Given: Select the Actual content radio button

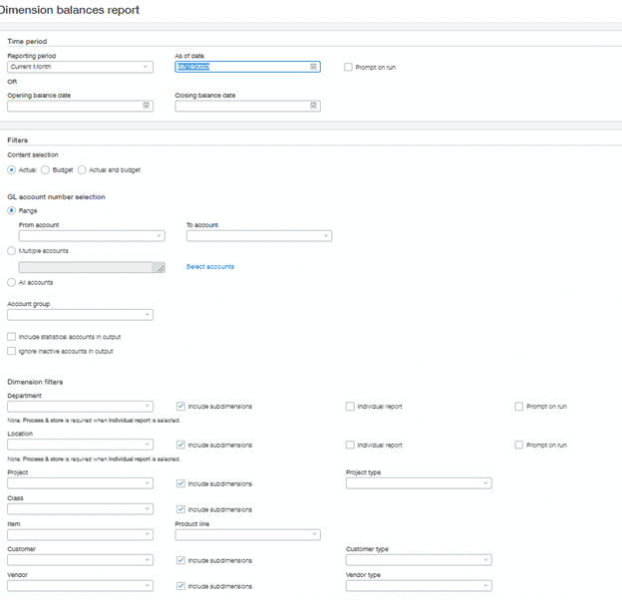Looking at the screenshot, I should pyautogui.click(x=12, y=170).
